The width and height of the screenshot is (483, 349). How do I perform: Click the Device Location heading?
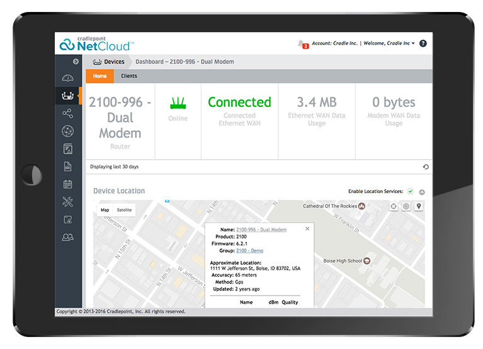[x=119, y=191]
